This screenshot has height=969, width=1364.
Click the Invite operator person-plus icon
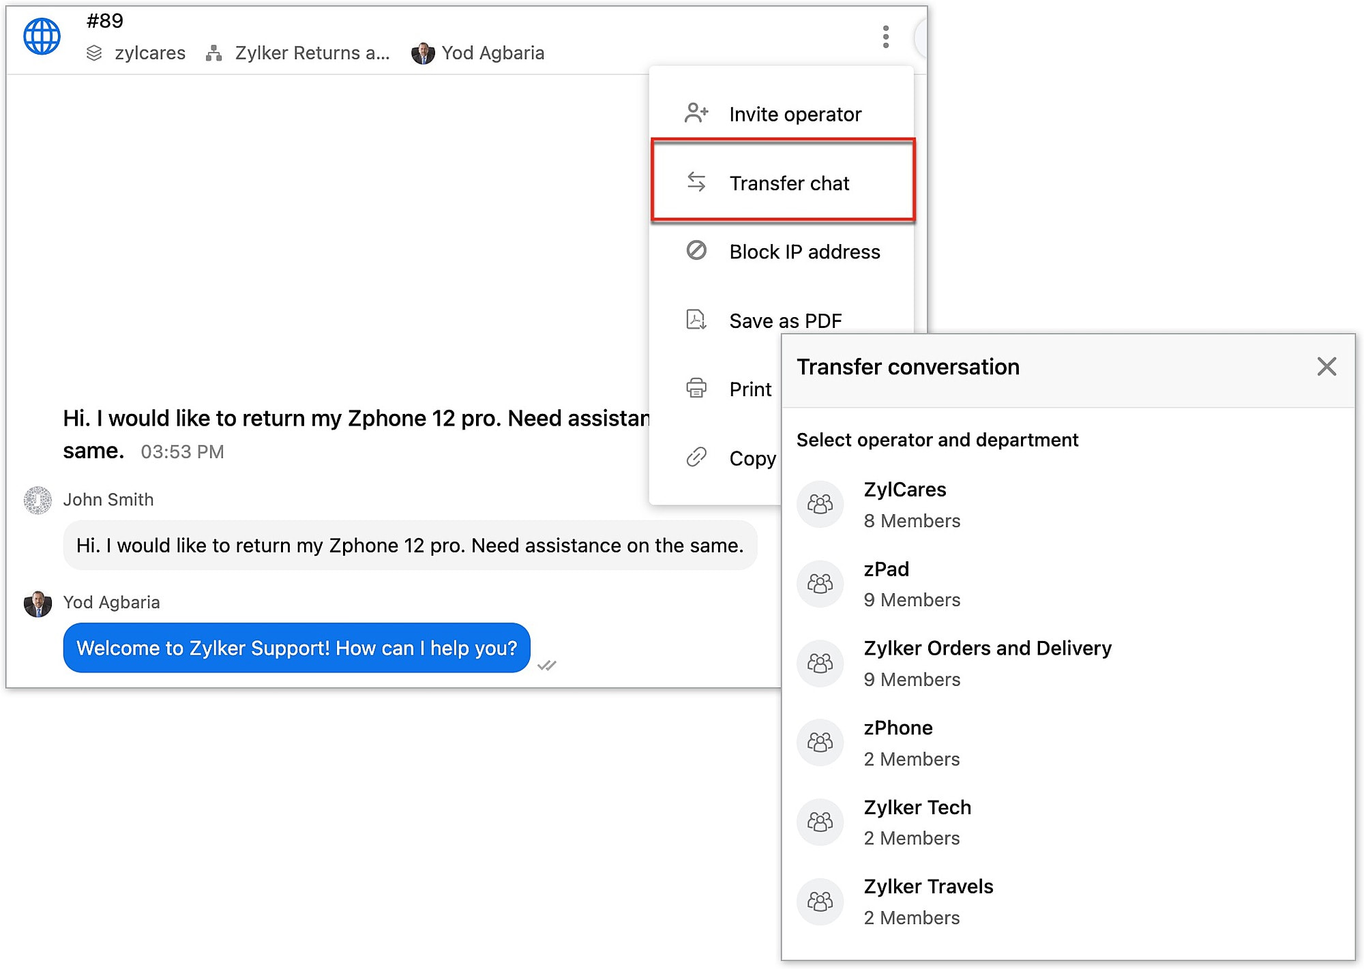pyautogui.click(x=696, y=113)
